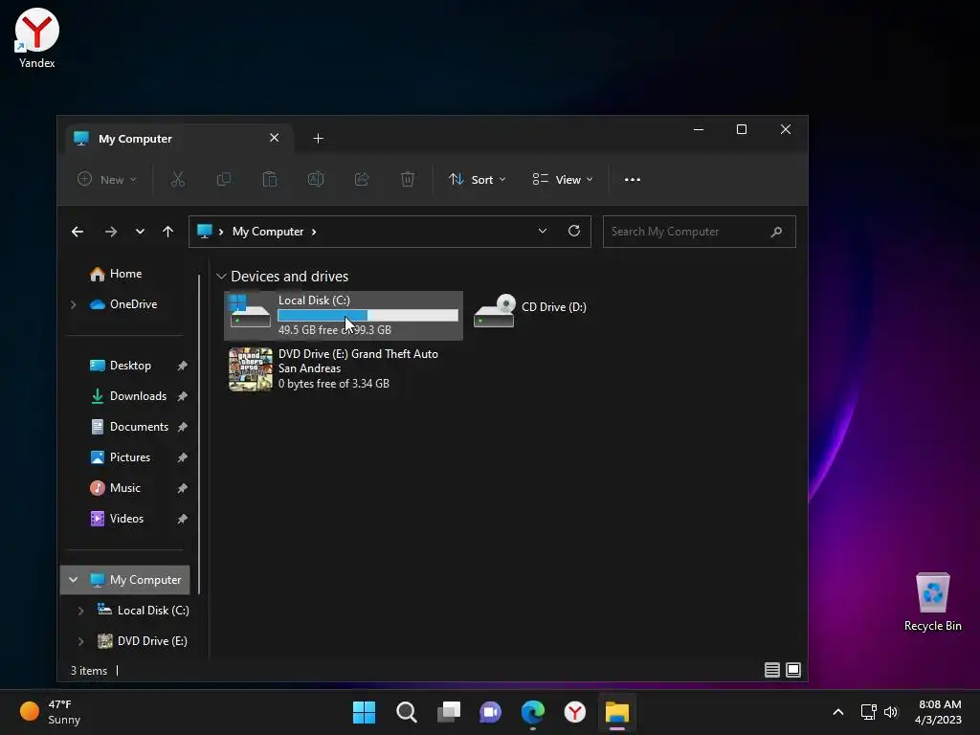Open the New dropdown menu
The height and width of the screenshot is (735, 980).
tap(107, 179)
